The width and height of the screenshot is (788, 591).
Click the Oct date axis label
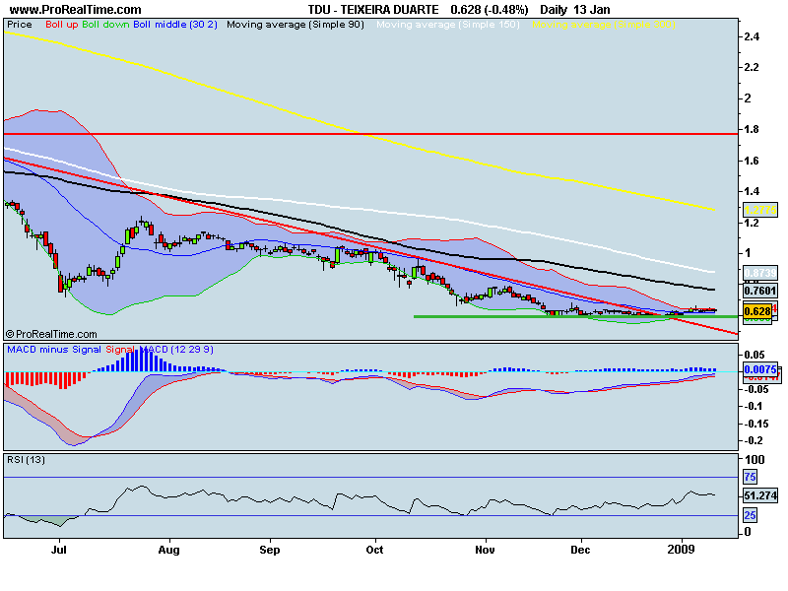click(374, 550)
